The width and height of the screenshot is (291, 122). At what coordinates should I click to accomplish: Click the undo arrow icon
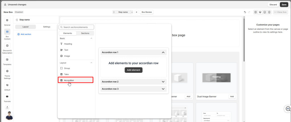[245, 12]
